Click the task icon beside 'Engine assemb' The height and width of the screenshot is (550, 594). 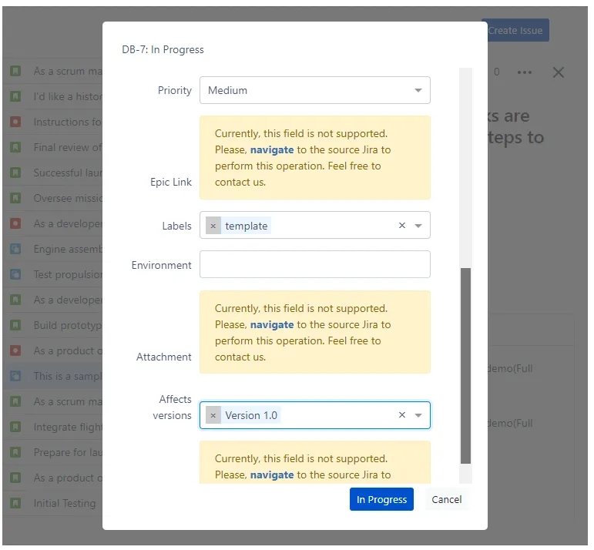15,249
